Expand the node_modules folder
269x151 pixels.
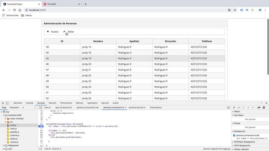[5, 119]
